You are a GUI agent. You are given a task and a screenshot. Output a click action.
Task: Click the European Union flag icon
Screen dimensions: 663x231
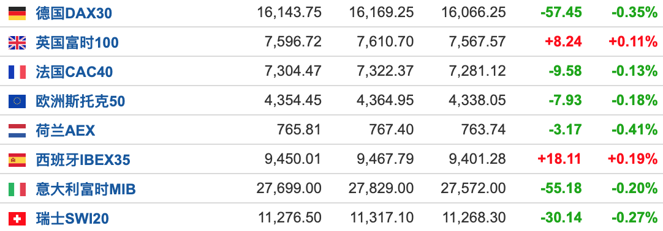(17, 101)
